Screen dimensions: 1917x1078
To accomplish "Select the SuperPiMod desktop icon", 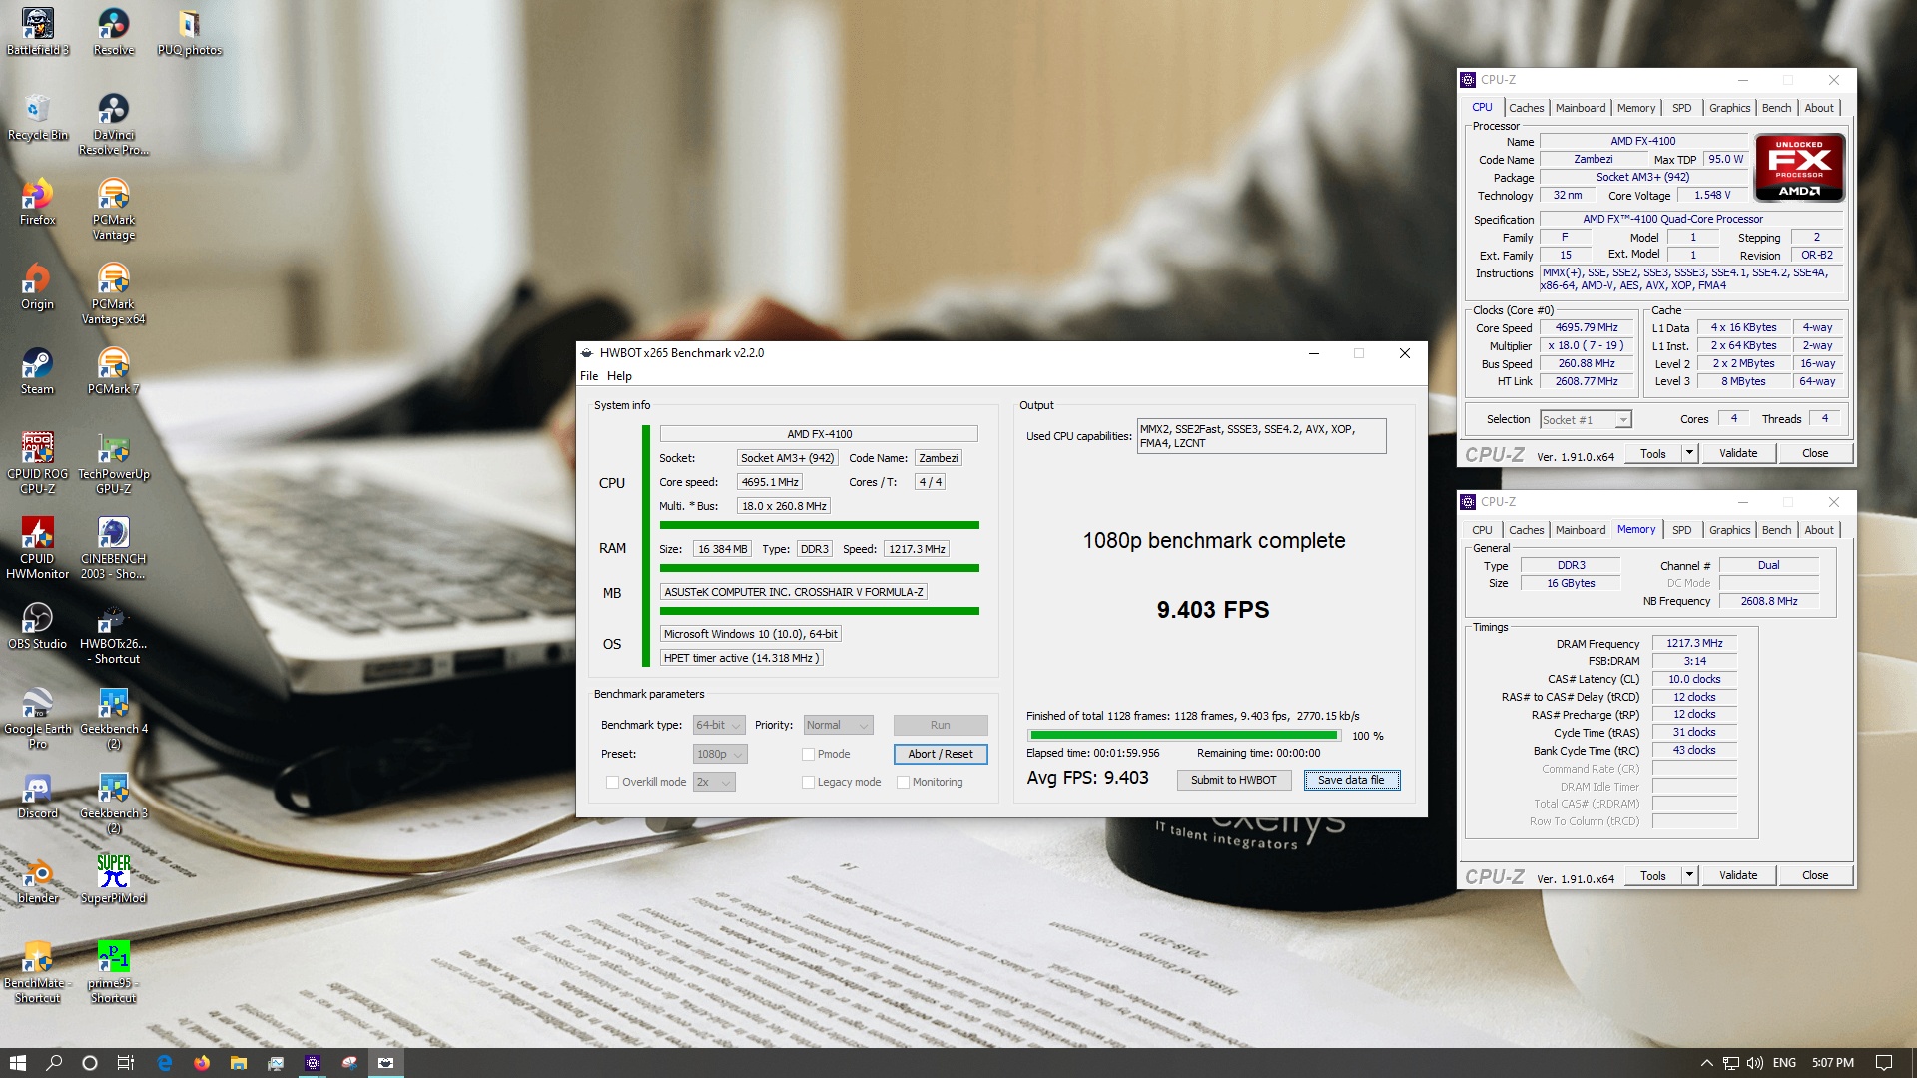I will [x=113, y=879].
